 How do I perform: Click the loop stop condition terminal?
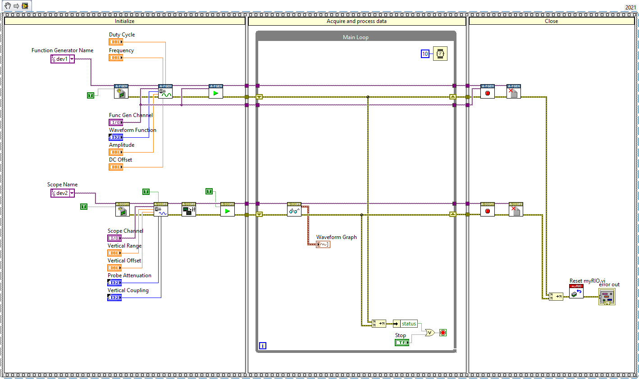[443, 333]
